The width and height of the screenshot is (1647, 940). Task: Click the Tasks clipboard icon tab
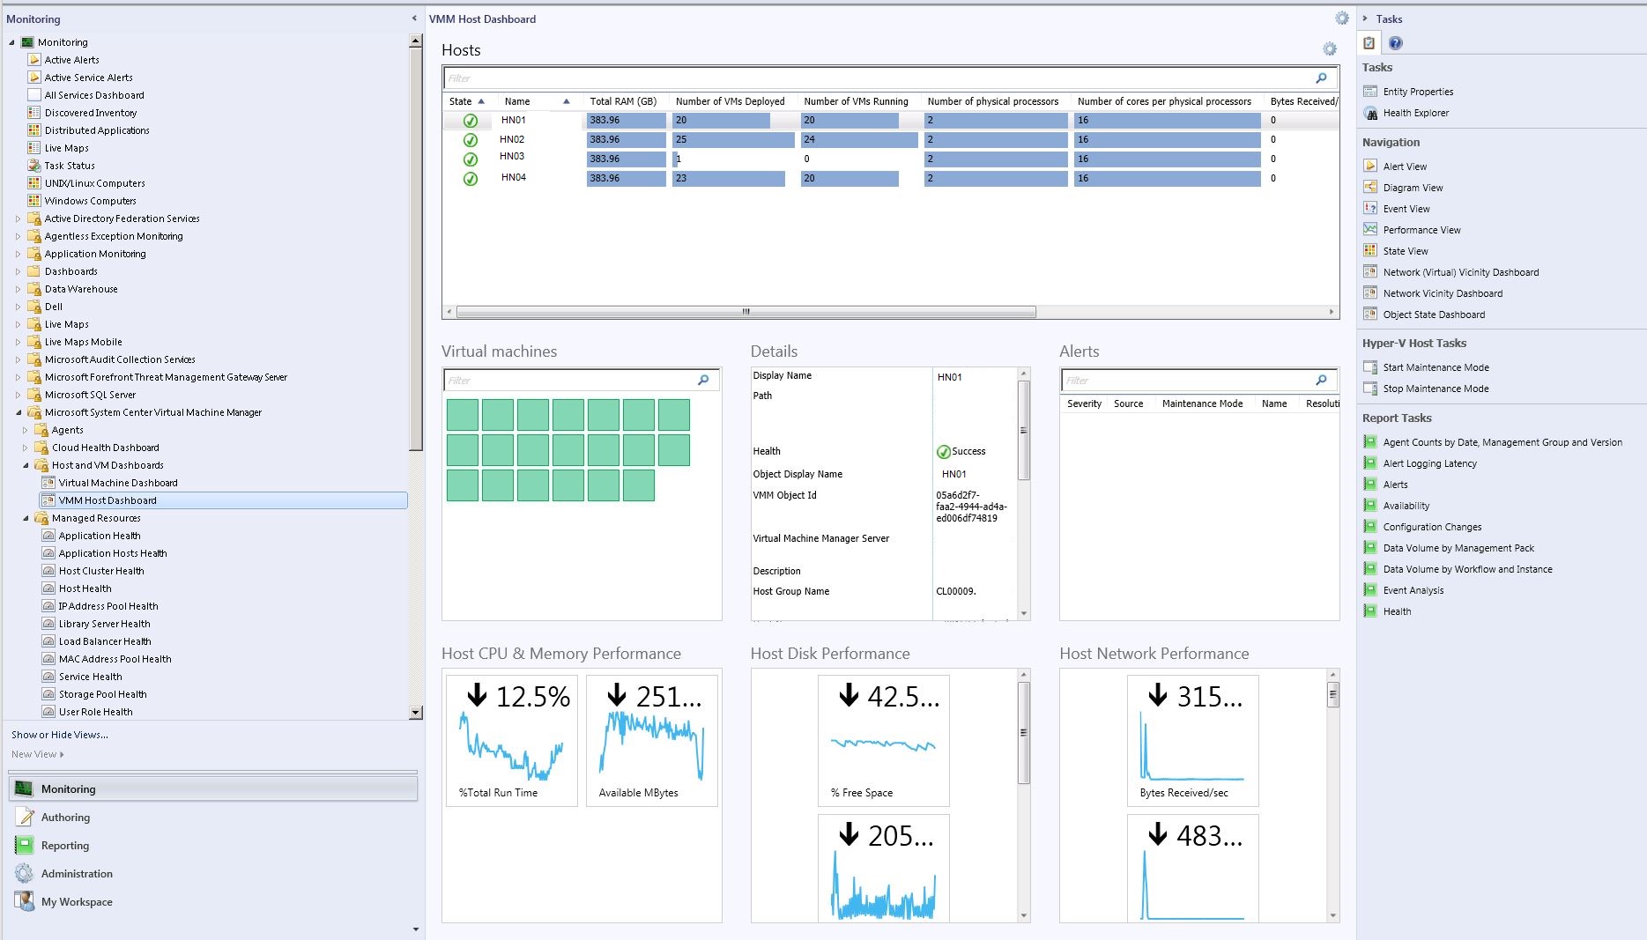click(1369, 43)
